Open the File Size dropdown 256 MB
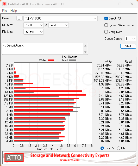 [x=34, y=32]
